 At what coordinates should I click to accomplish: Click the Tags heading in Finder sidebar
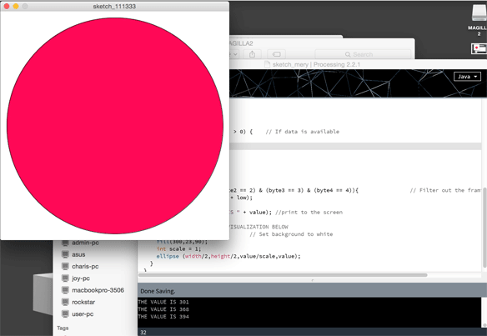pyautogui.click(x=63, y=328)
